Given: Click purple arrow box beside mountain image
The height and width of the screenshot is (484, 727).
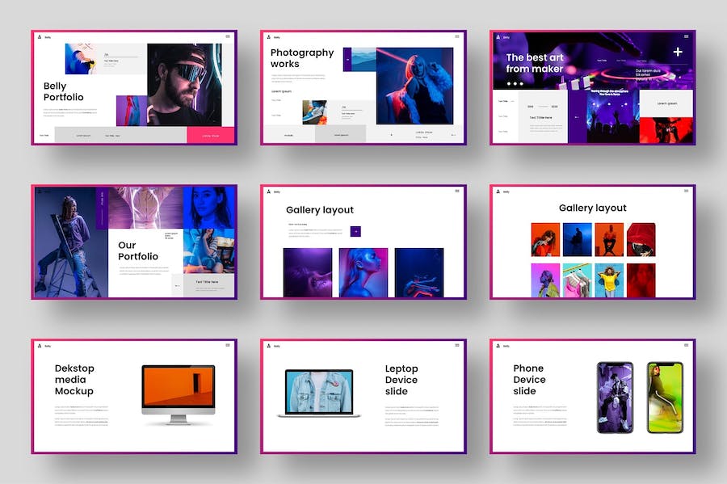Looking at the screenshot, I should click(347, 59).
